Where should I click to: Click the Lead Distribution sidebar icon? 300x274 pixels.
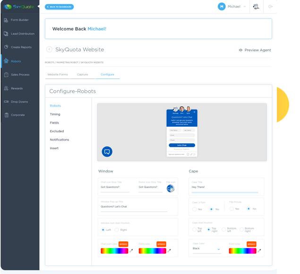[6, 34]
